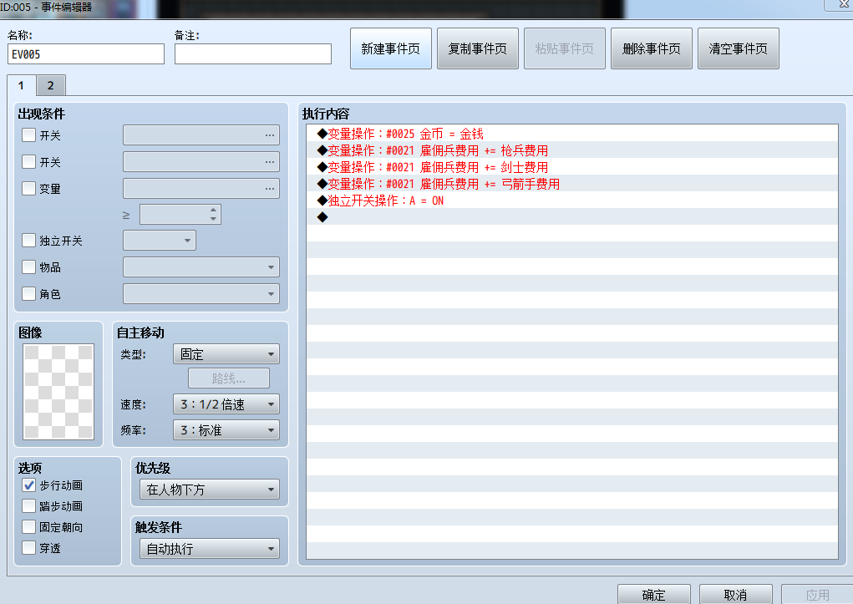Open the 频率 dropdown showing 3 : 标准

[x=226, y=430]
